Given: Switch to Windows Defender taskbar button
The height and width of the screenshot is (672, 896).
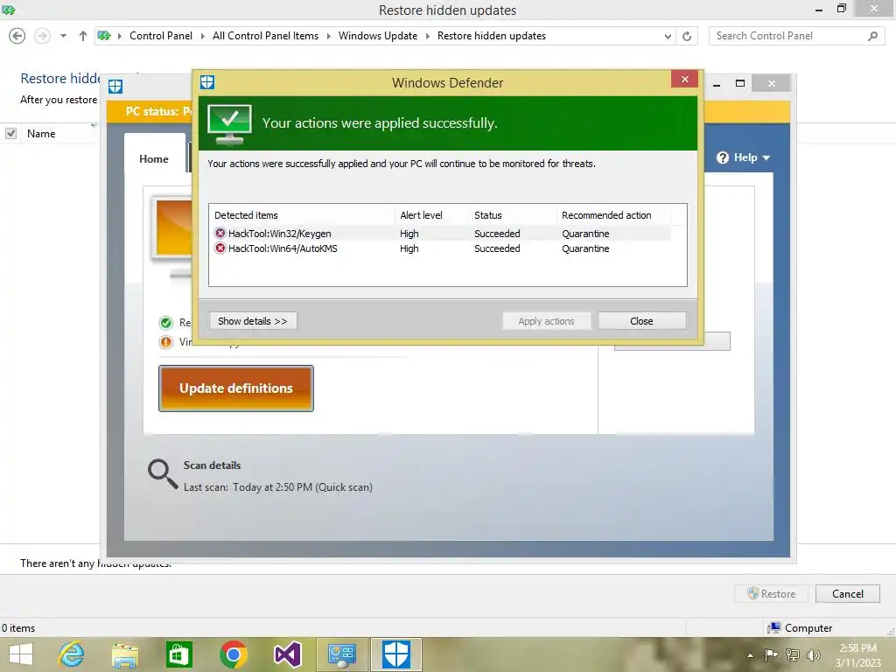Looking at the screenshot, I should 396,654.
